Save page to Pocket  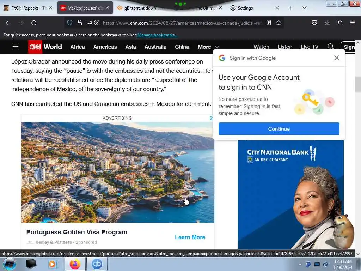pos(314,23)
